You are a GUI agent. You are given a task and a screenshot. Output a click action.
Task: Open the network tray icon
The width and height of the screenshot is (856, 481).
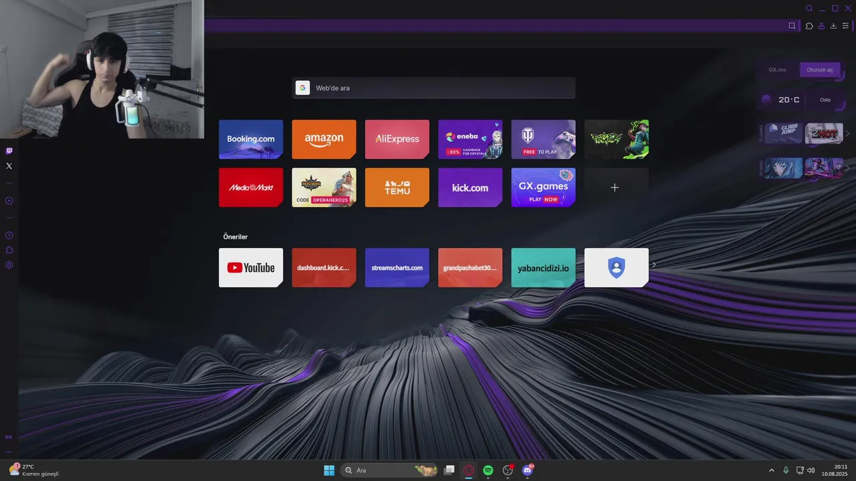(x=800, y=470)
